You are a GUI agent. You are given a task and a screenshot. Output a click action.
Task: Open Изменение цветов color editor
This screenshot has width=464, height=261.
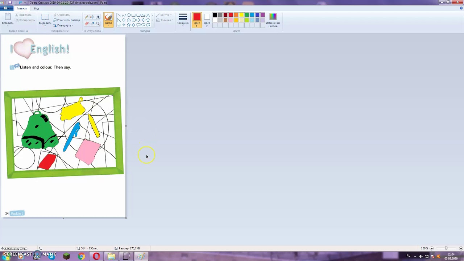point(273,20)
